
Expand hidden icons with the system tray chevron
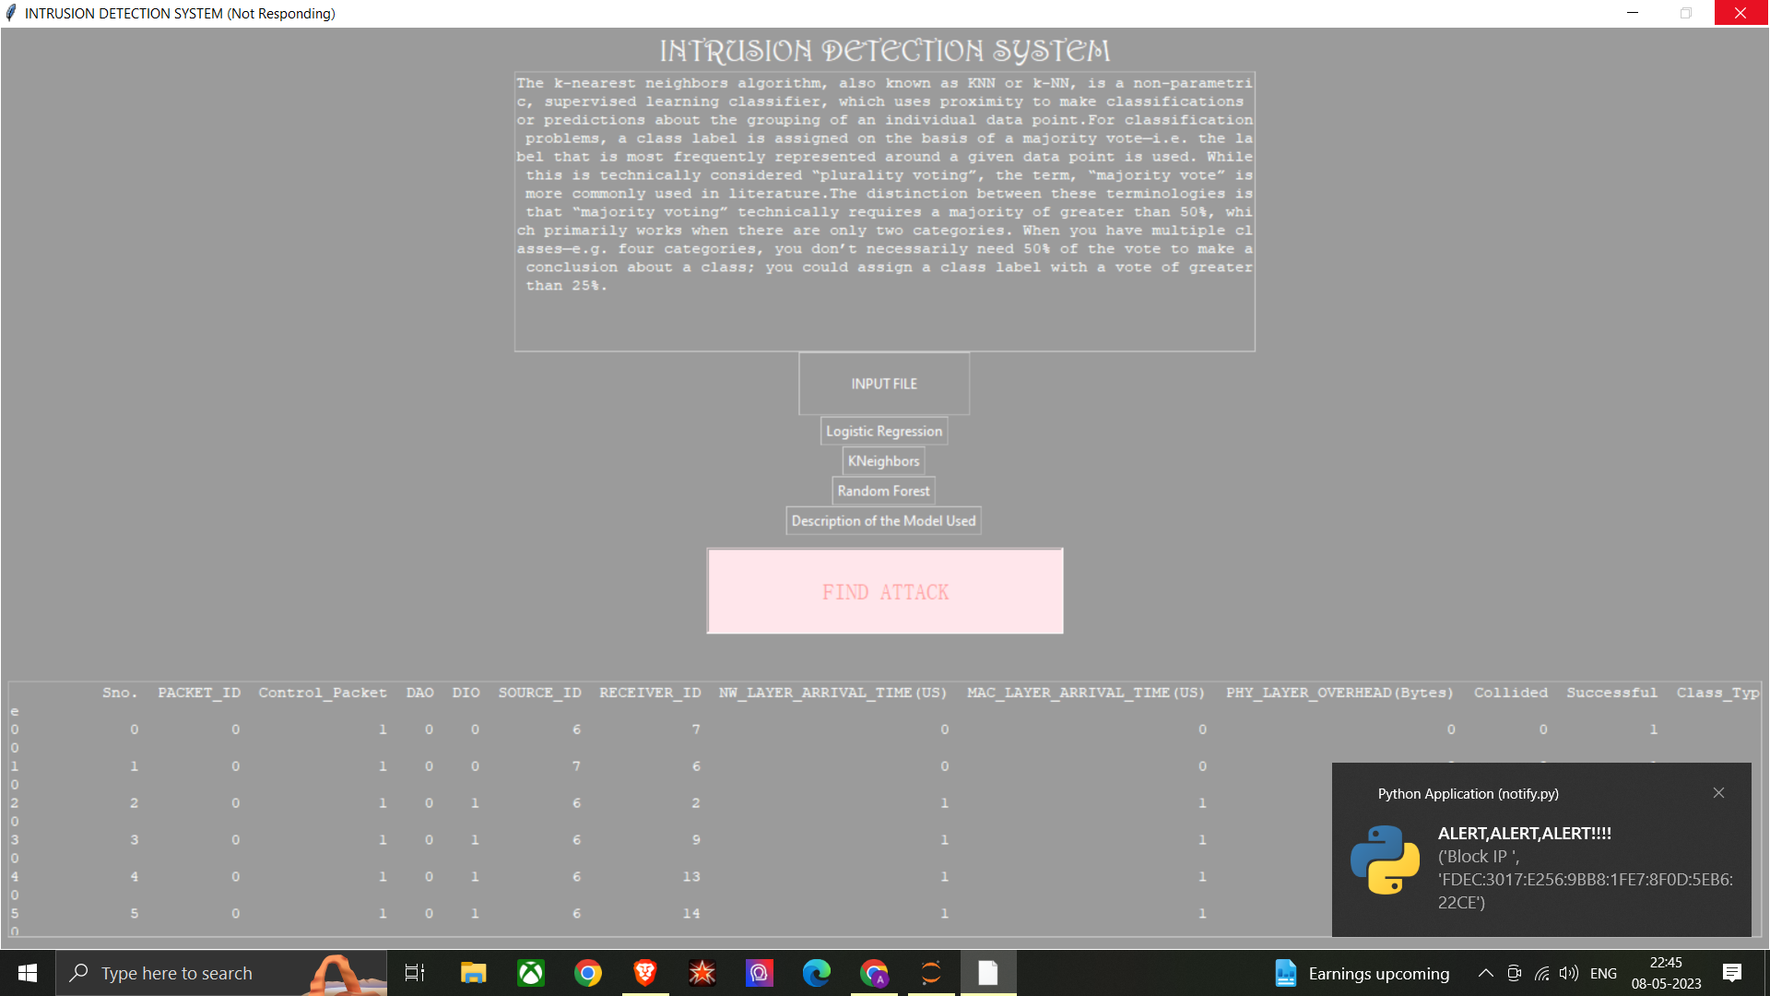point(1486,973)
